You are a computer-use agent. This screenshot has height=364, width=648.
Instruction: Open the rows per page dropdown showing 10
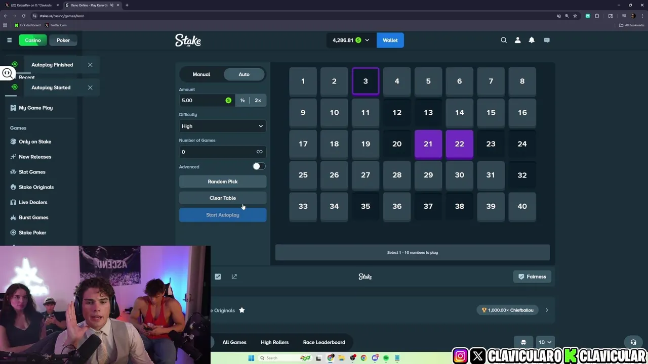[545, 342]
